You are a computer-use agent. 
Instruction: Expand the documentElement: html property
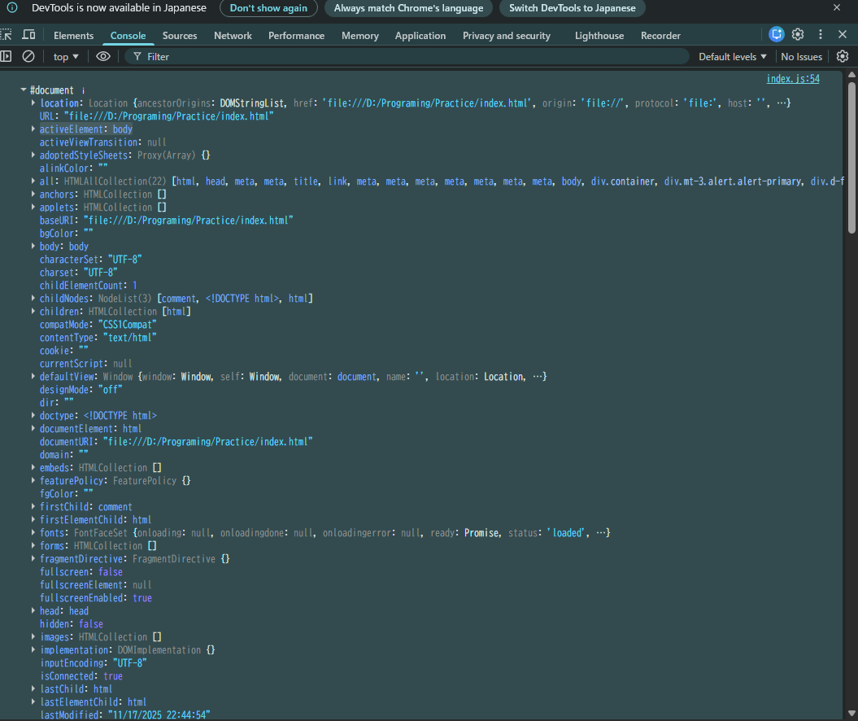33,429
